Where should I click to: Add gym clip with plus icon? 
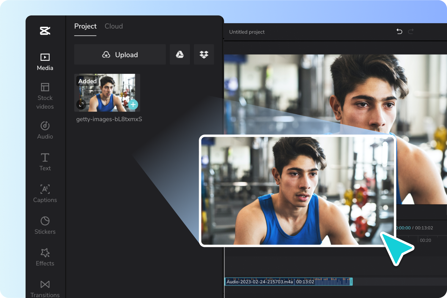pyautogui.click(x=133, y=104)
